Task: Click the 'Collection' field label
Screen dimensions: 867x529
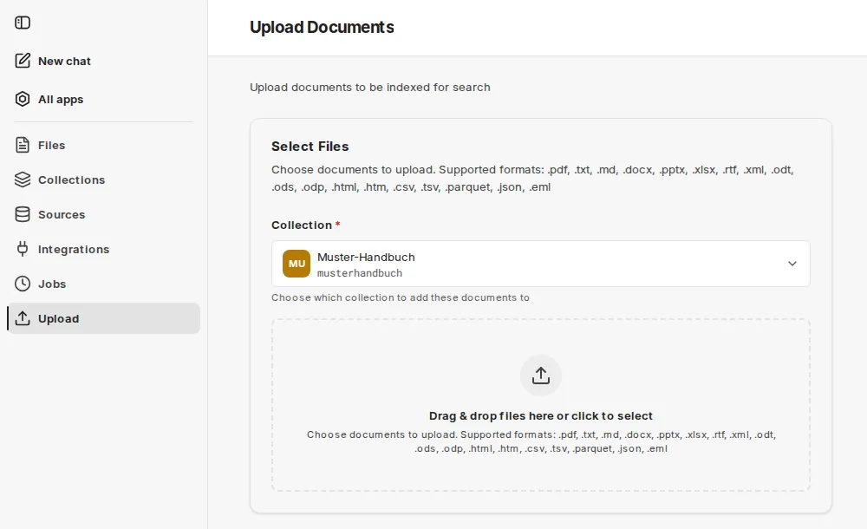Action: [x=302, y=225]
